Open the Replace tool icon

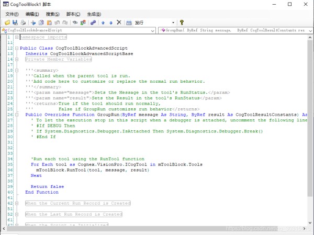83,23
